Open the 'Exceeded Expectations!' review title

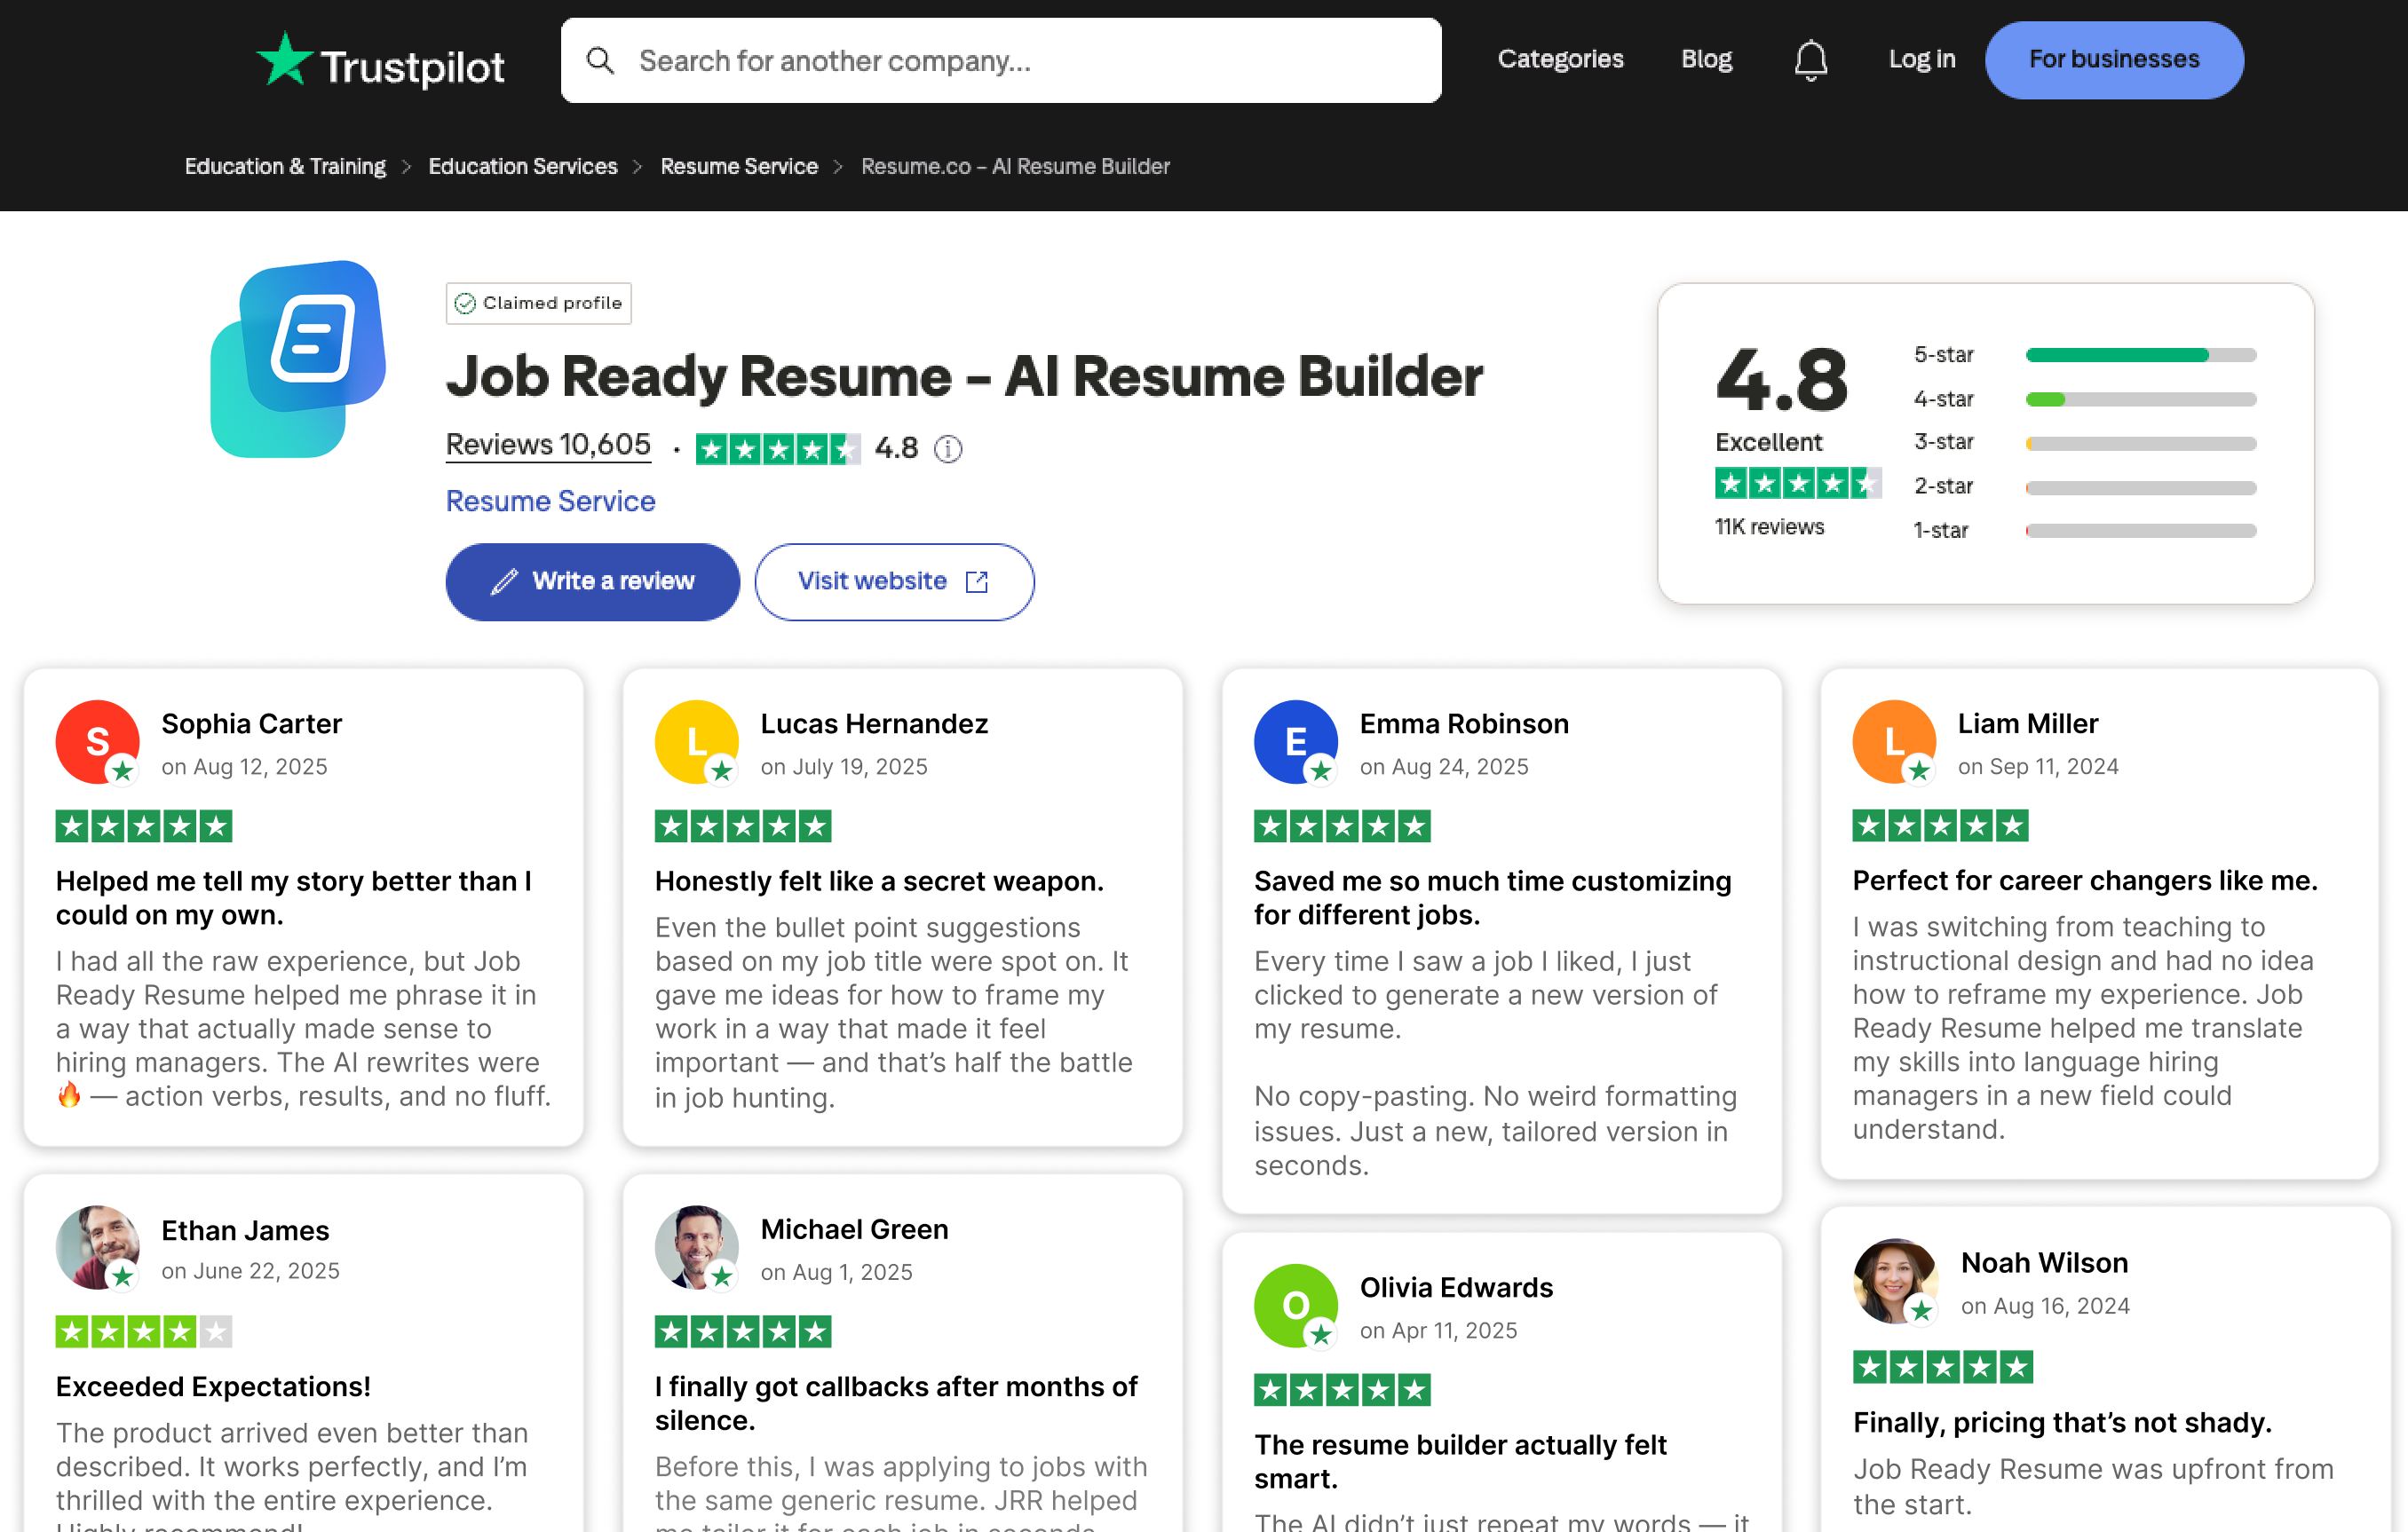pos(213,1387)
